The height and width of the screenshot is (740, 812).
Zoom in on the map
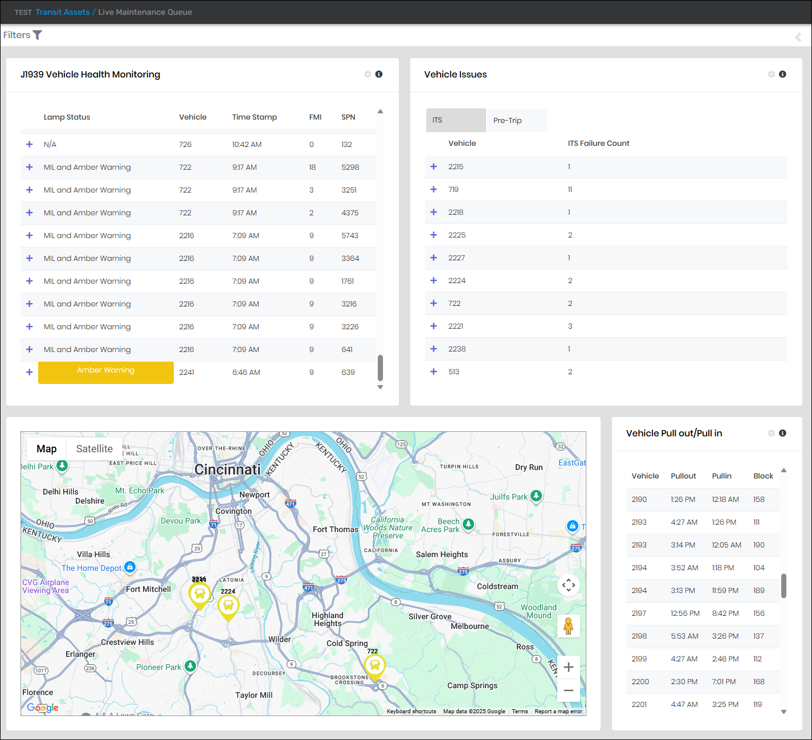pyautogui.click(x=568, y=667)
